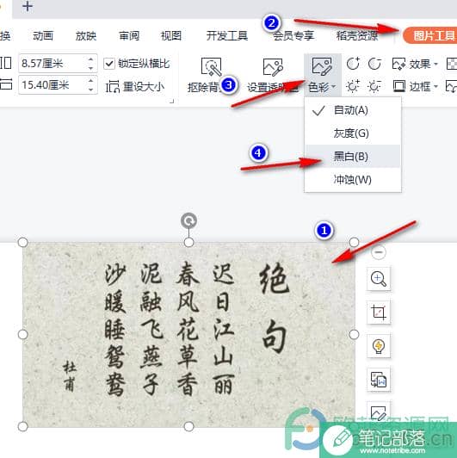Increase the 15.40厘米 width value
Image resolution: width=457 pixels, height=458 pixels.
[x=91, y=81]
